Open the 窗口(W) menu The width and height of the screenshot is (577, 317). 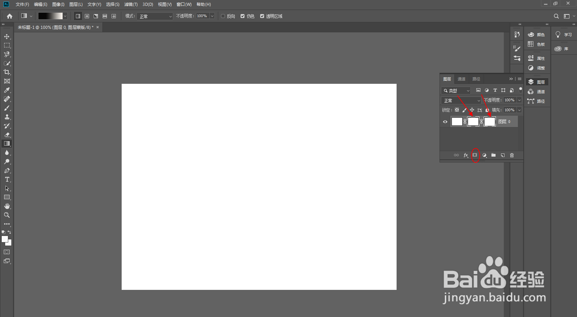(x=184, y=4)
